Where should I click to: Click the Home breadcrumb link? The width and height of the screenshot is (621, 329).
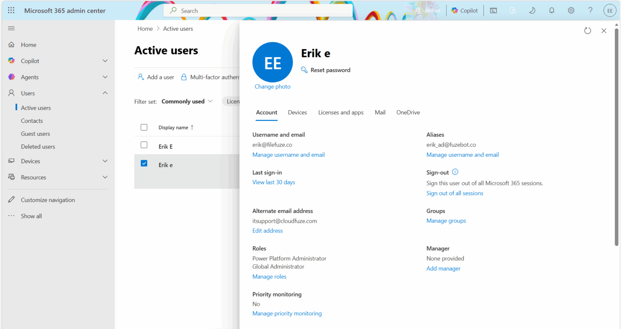[x=145, y=29]
